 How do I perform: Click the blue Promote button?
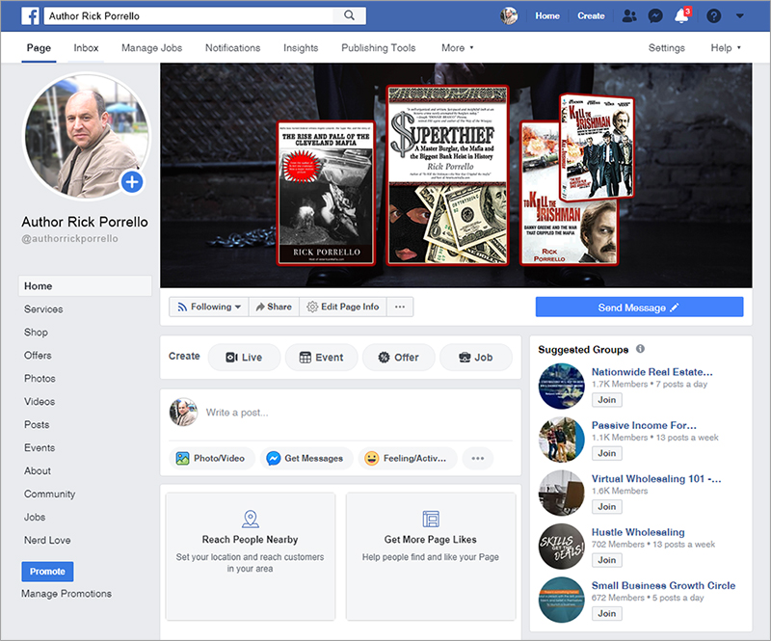tap(47, 572)
